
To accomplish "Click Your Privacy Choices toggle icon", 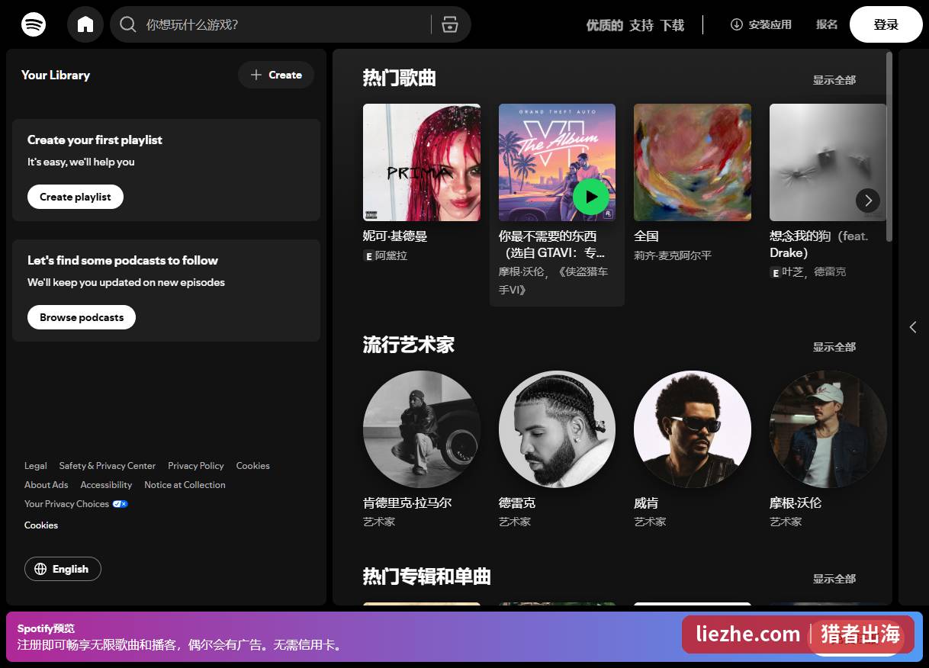I will coord(120,504).
